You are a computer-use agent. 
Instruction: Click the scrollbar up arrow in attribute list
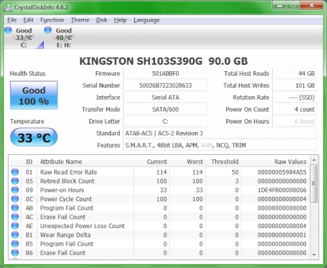(314, 160)
